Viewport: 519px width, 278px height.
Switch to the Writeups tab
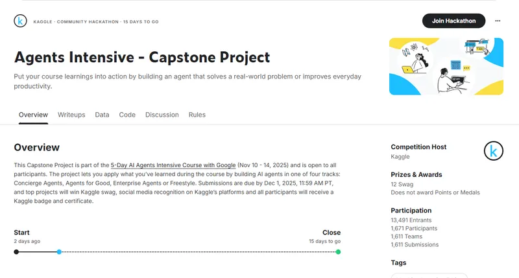tap(71, 115)
